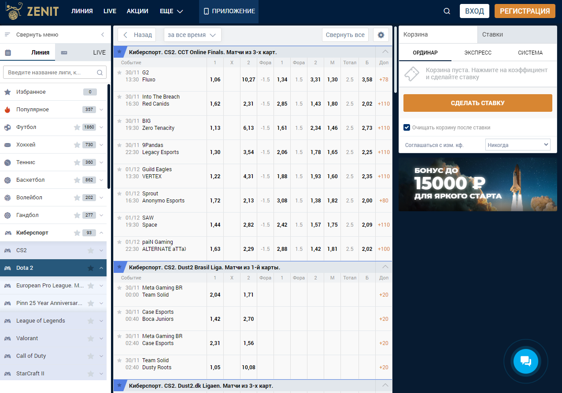This screenshot has height=393, width=562.
Task: Favorite Football with its star
Action: point(77,127)
